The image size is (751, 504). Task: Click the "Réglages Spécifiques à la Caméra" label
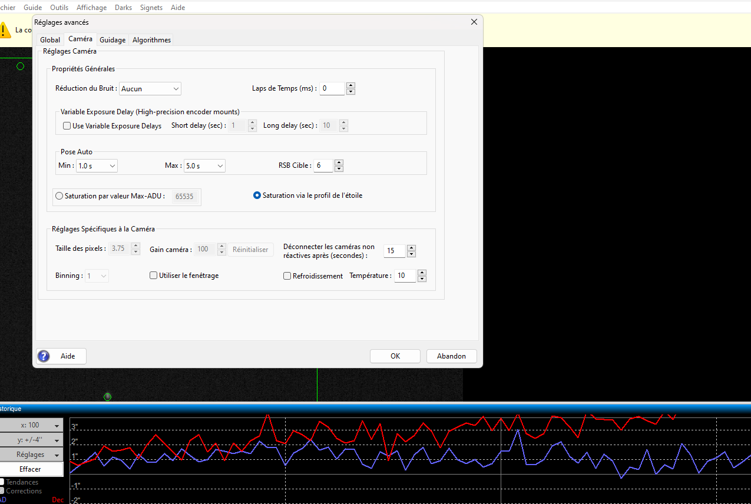[103, 229]
